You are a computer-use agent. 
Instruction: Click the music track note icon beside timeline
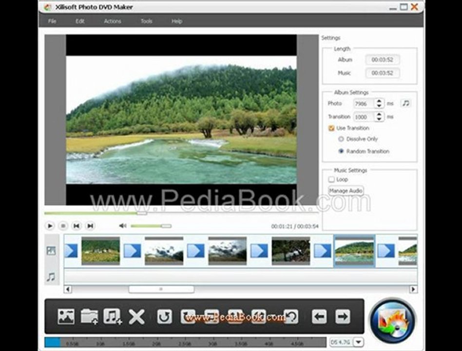click(51, 277)
